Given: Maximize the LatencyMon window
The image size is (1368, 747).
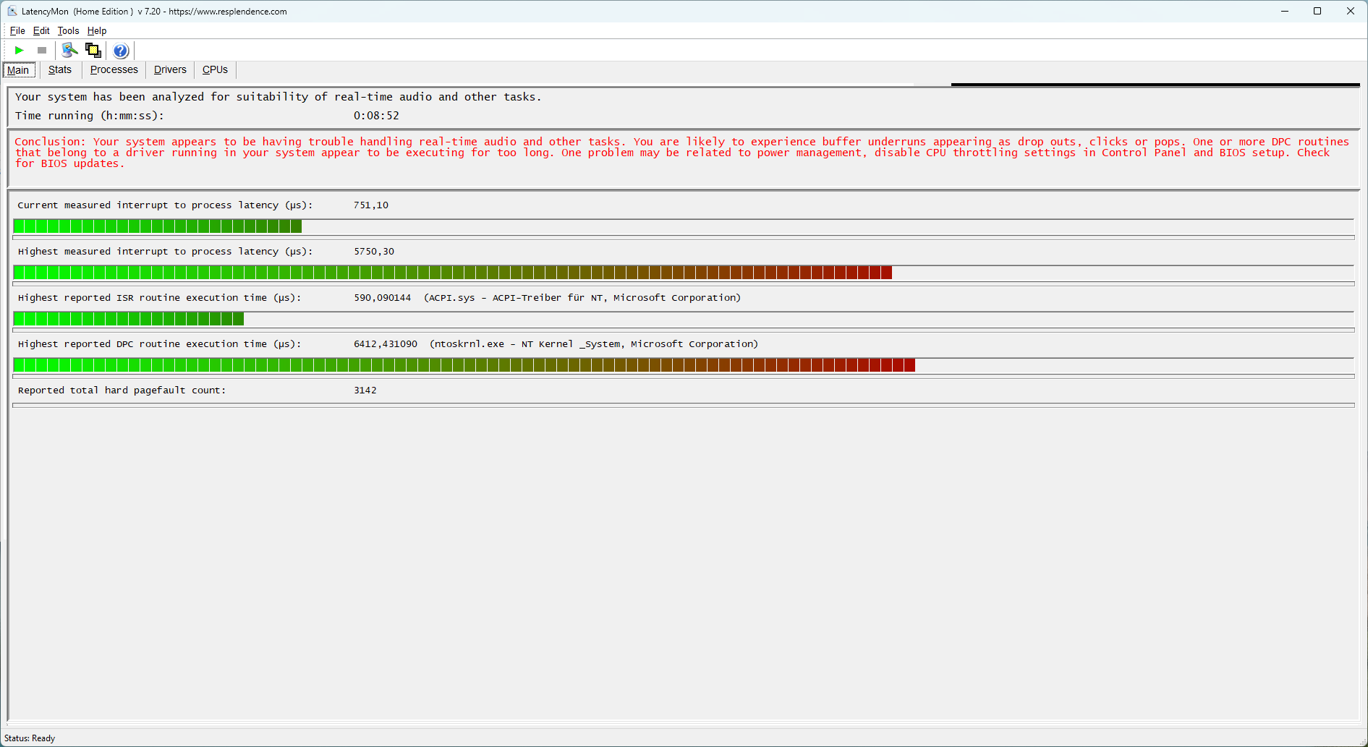Looking at the screenshot, I should (x=1317, y=11).
